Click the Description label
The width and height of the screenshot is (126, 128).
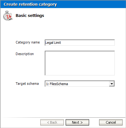[25, 54]
